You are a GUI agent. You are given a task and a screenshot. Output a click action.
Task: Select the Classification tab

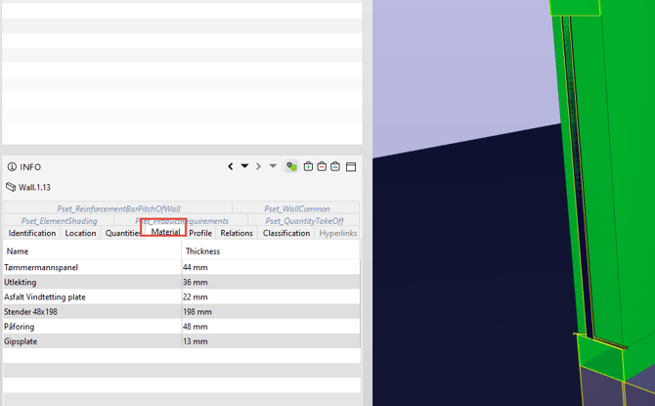tap(286, 233)
